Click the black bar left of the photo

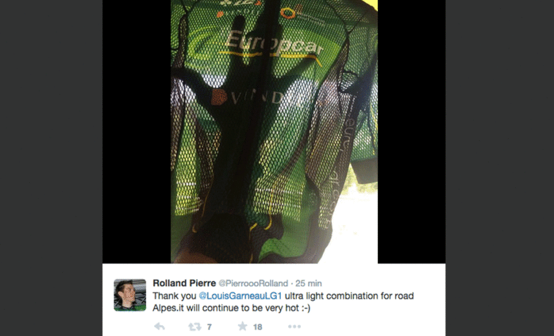[137, 132]
